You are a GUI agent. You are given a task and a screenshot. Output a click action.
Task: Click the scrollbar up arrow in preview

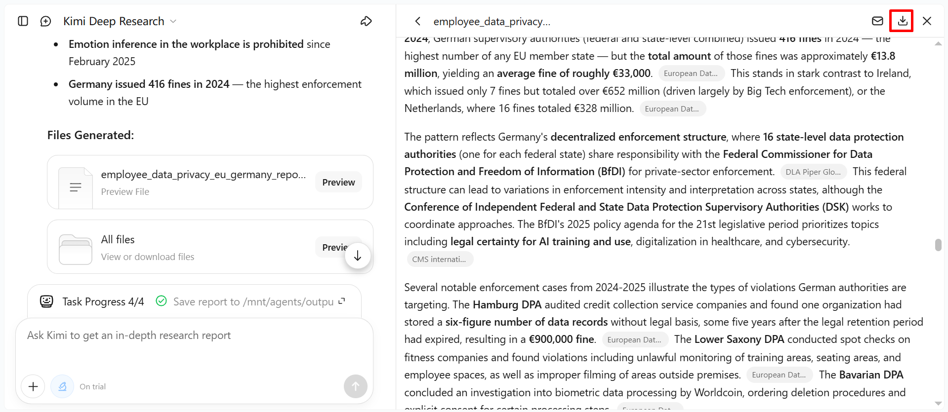click(x=938, y=44)
